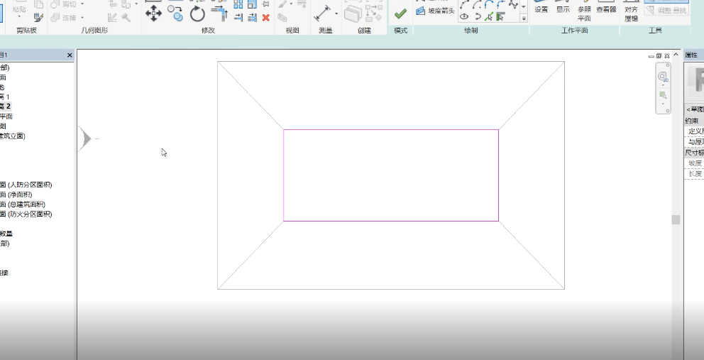Viewport: 704px width, 360px height.
Task: Open the 2D steering wheel navigation icon
Action: 662,77
